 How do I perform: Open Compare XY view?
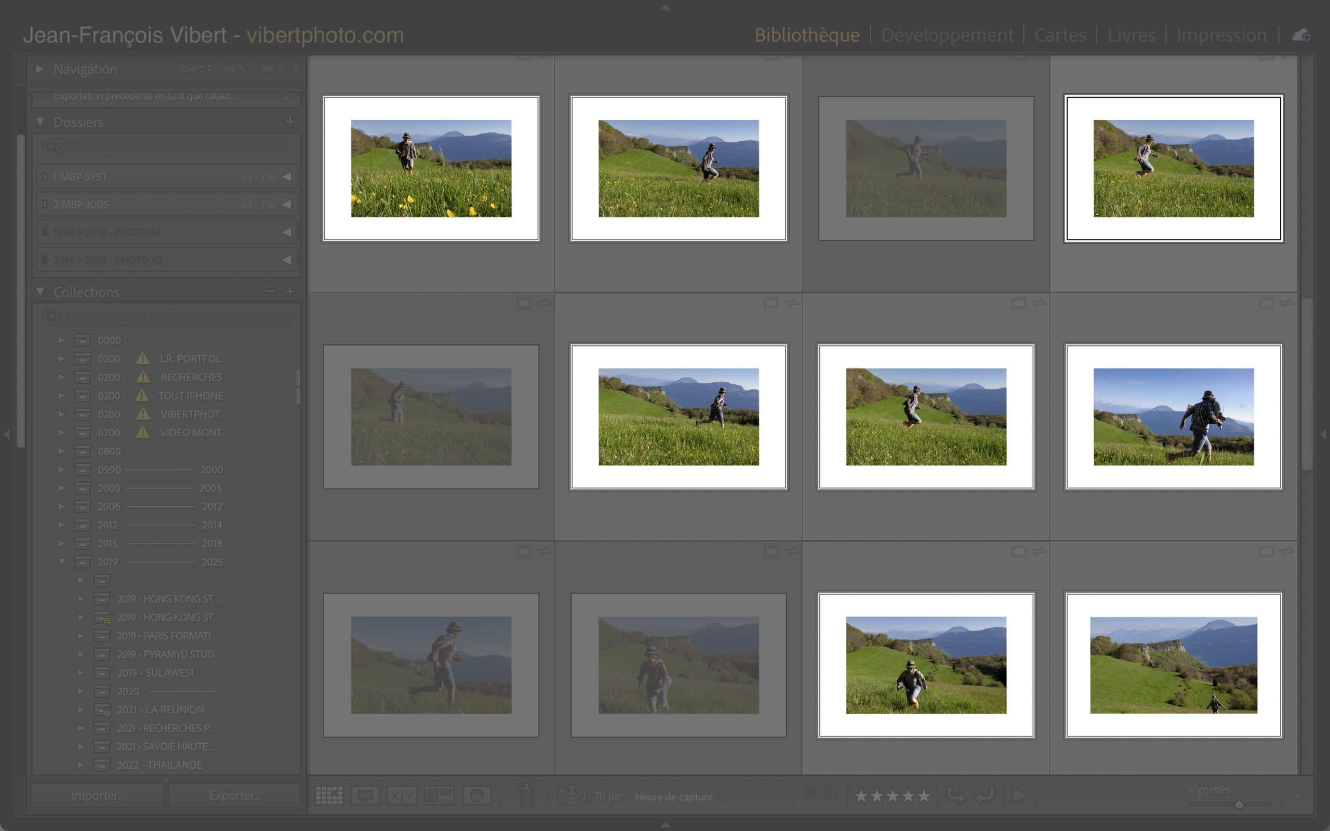click(402, 795)
